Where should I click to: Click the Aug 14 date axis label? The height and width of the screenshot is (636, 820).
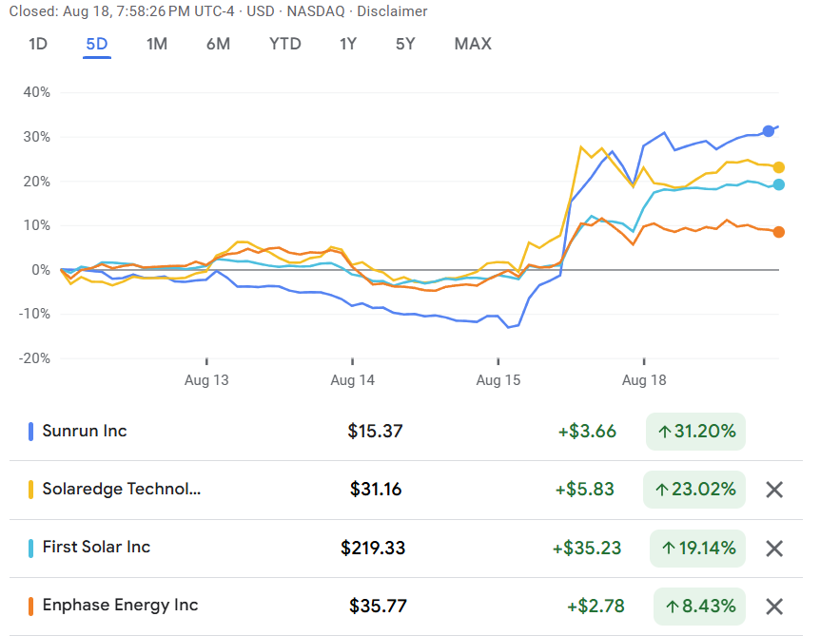(x=353, y=380)
